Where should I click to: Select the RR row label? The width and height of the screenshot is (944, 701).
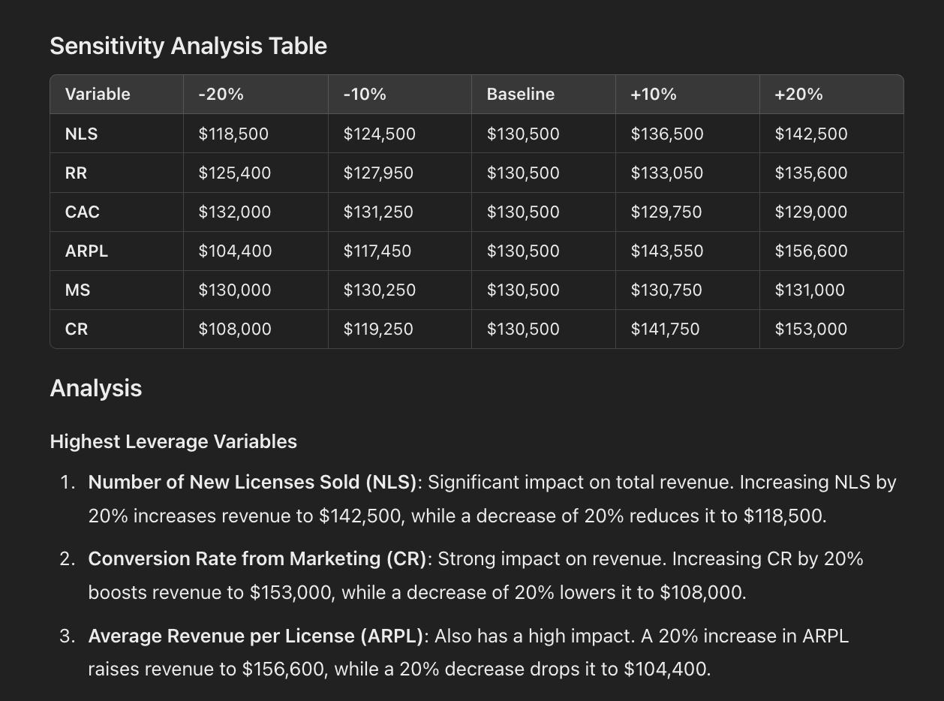point(76,173)
